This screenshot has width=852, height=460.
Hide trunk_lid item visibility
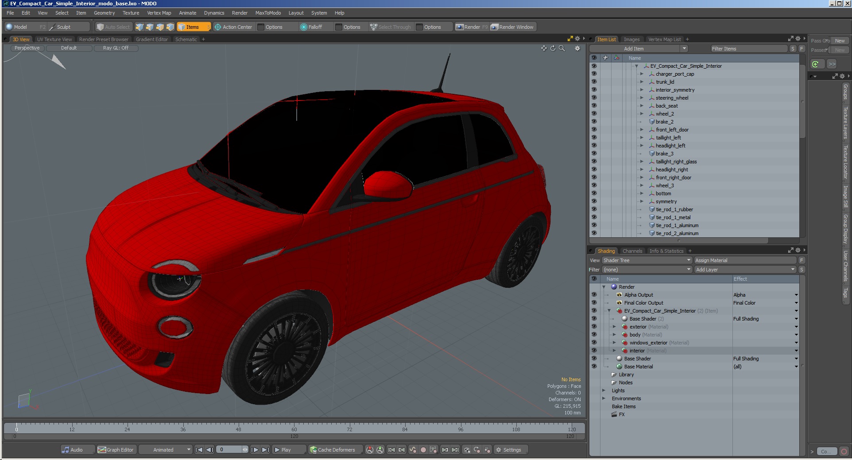(594, 82)
